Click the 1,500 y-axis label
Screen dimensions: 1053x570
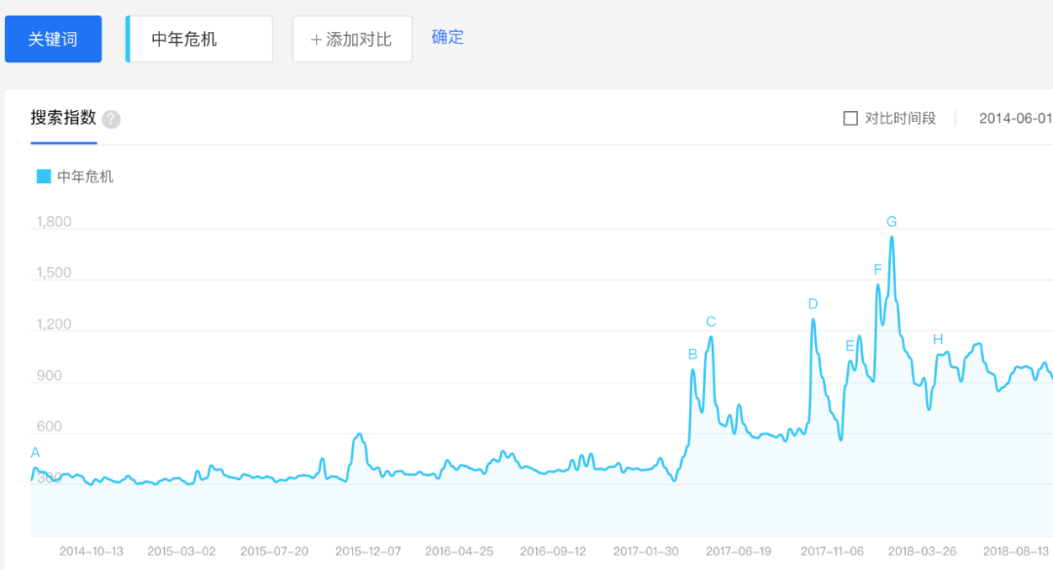tap(54, 273)
